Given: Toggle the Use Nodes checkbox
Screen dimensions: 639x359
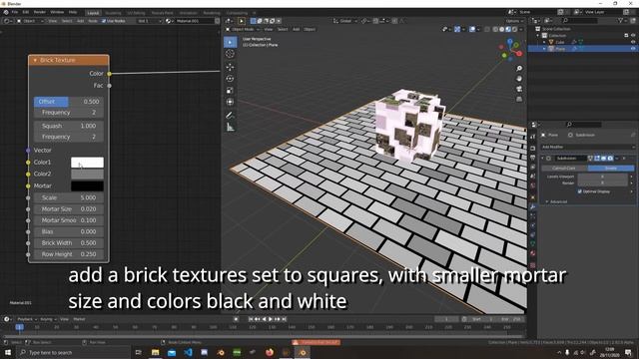Looking at the screenshot, I should pyautogui.click(x=104, y=21).
